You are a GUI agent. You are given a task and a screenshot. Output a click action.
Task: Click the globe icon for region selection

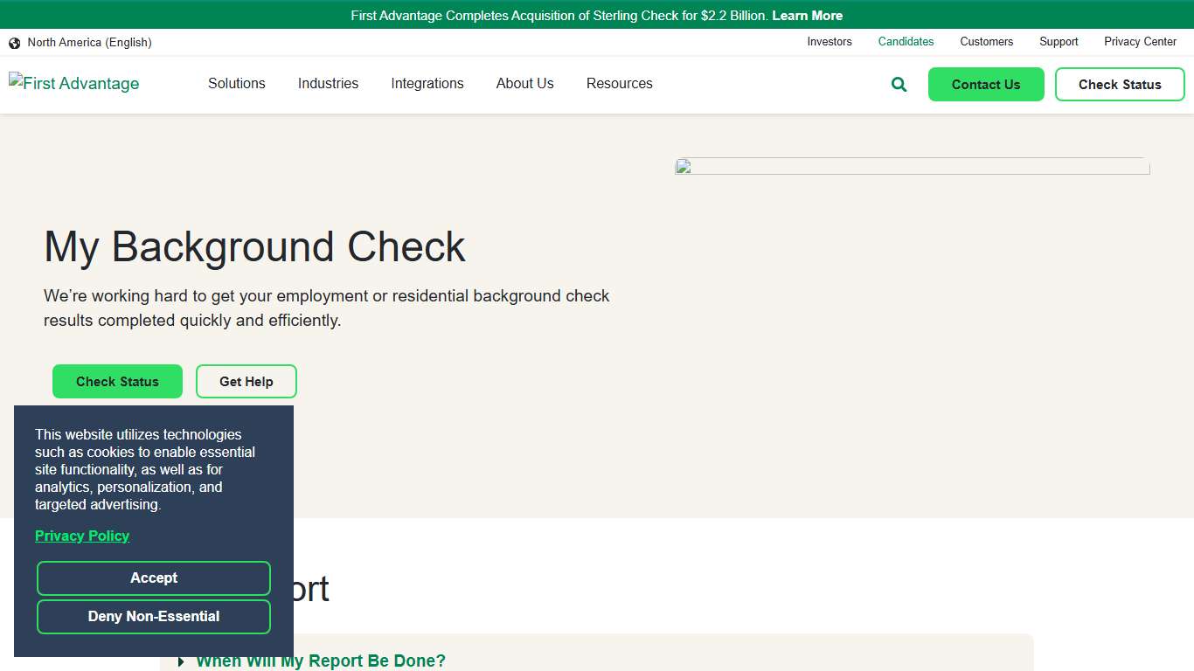pos(14,42)
